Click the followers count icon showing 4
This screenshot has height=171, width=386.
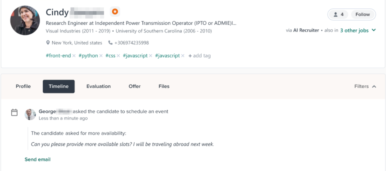tap(338, 15)
